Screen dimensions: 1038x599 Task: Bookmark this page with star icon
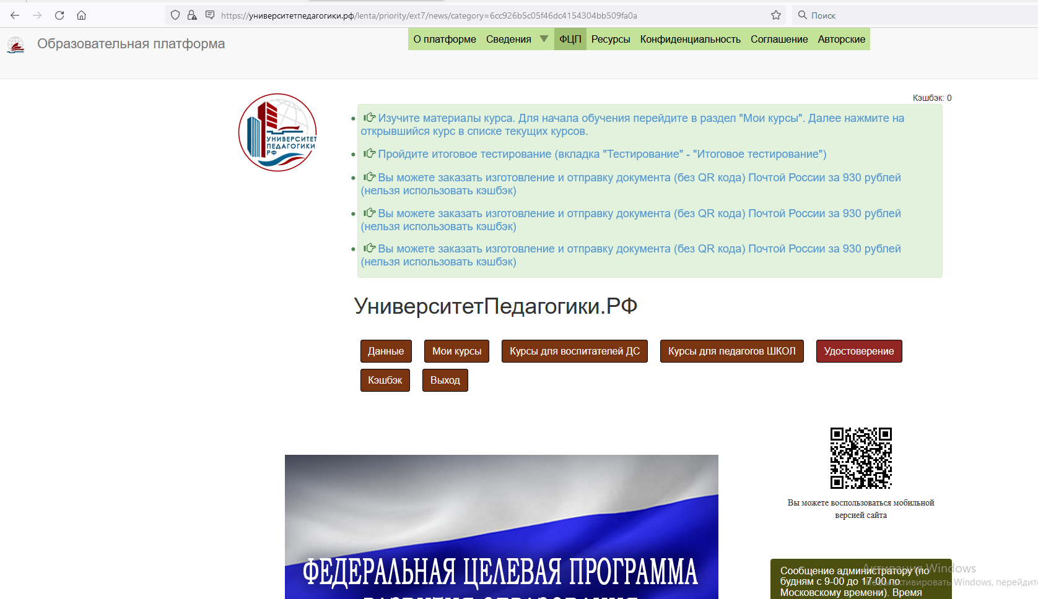[776, 15]
